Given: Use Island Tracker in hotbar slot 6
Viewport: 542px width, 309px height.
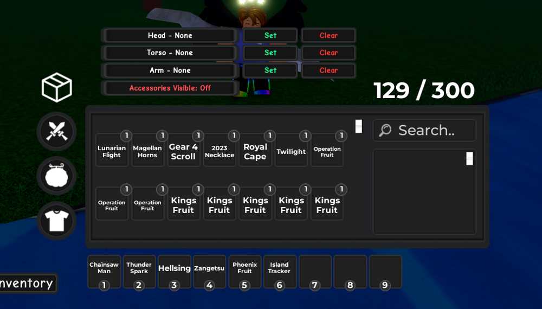Looking at the screenshot, I should (280, 272).
